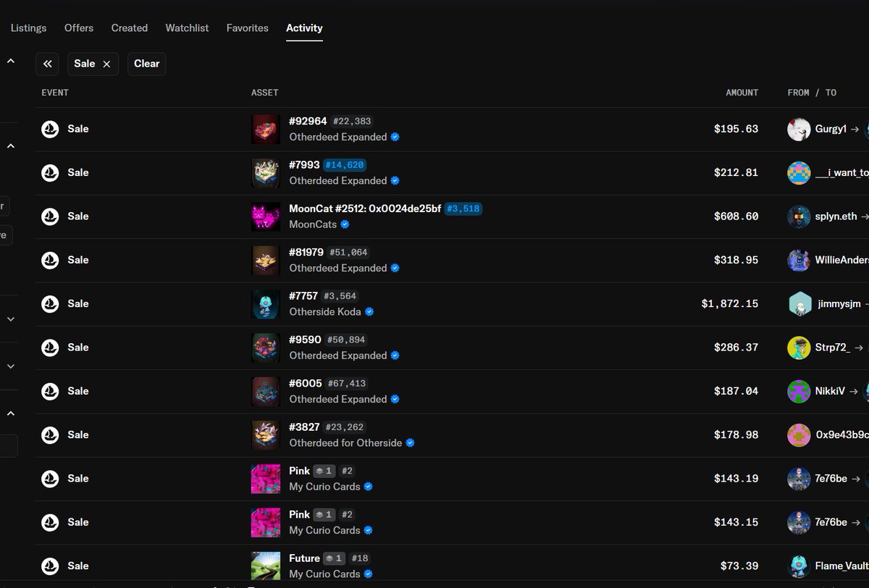Open the NikkiV profile link
Screen dimensions: 869x588
click(830, 391)
